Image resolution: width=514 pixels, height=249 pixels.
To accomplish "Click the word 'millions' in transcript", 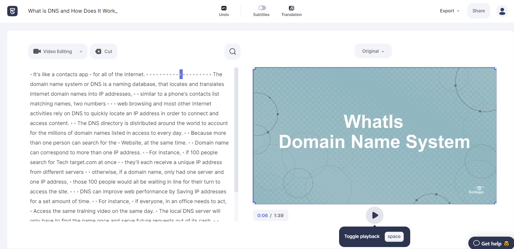I will [x=57, y=133].
